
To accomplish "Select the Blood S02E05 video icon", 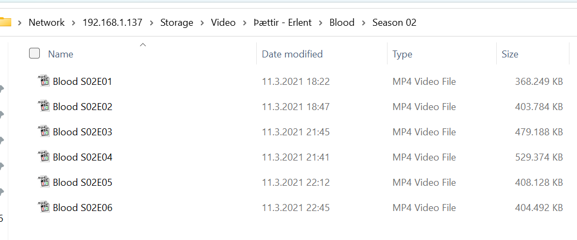I will pyautogui.click(x=43, y=182).
